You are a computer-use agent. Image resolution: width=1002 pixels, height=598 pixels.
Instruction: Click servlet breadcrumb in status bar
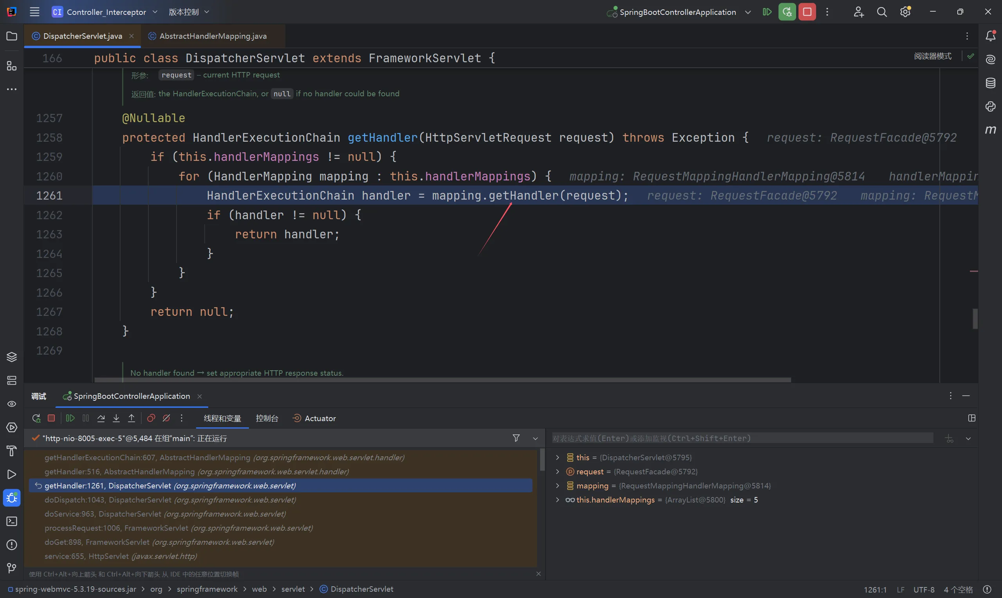coord(293,589)
